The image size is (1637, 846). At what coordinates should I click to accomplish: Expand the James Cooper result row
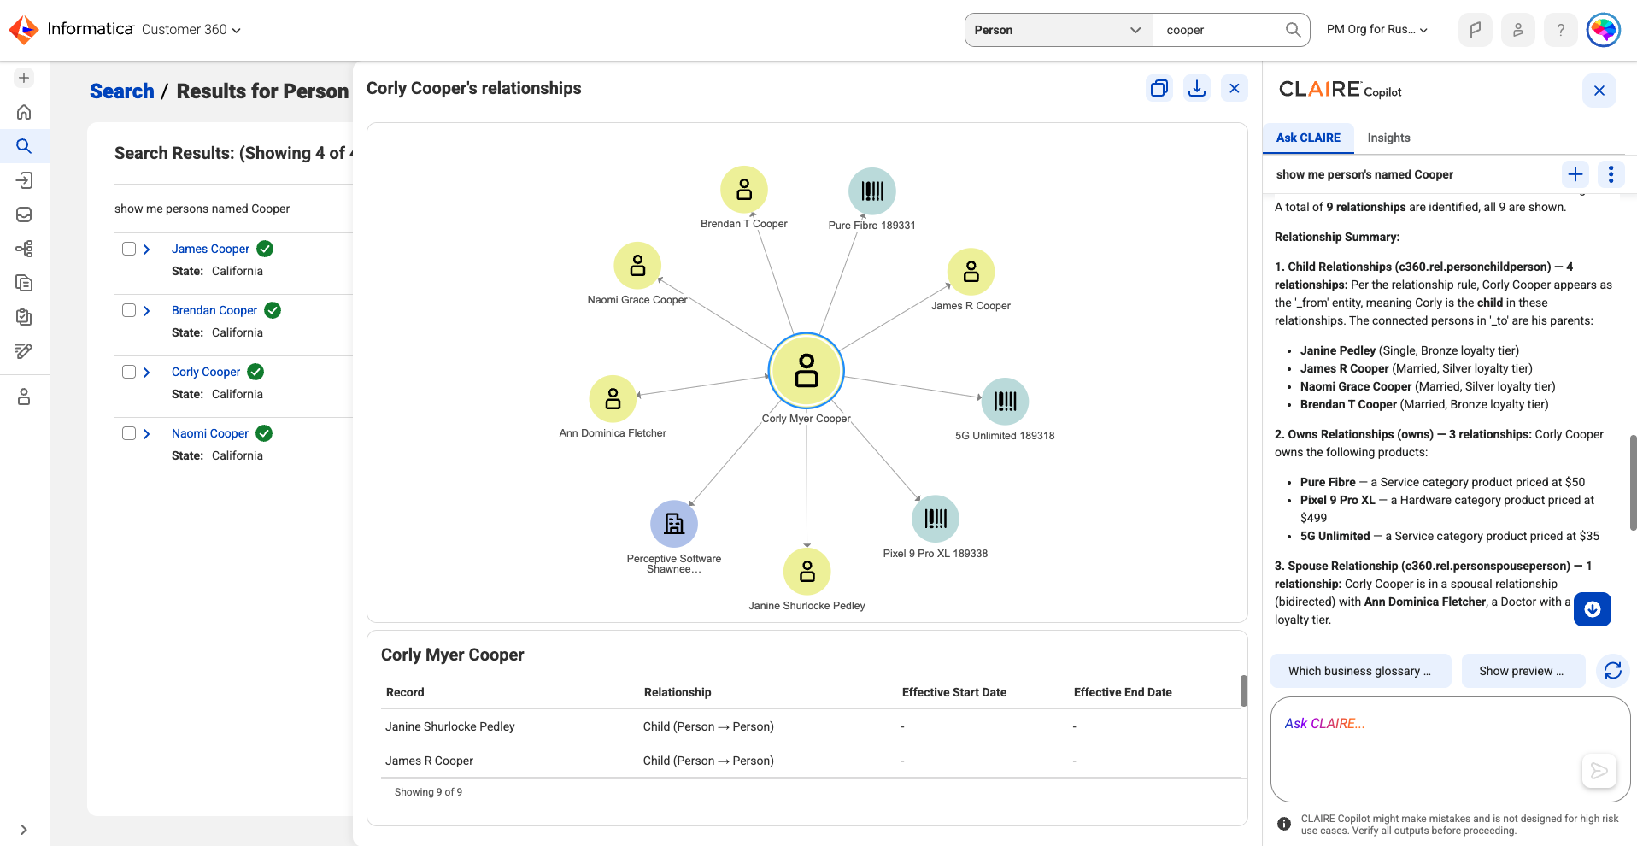147,250
